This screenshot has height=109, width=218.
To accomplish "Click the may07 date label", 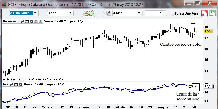I will coord(163,107).
